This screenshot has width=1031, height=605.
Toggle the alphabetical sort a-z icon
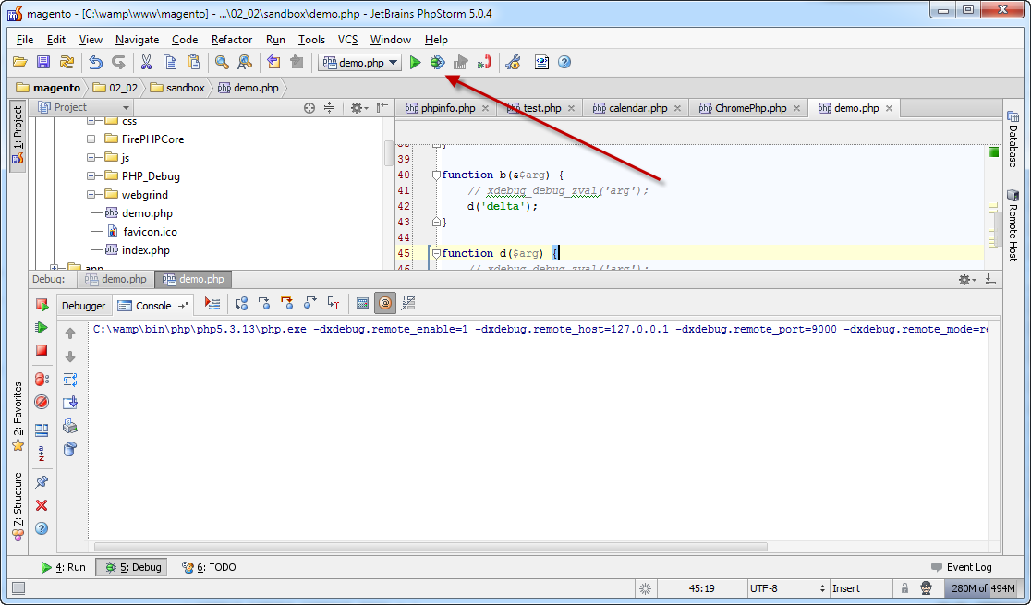42,454
